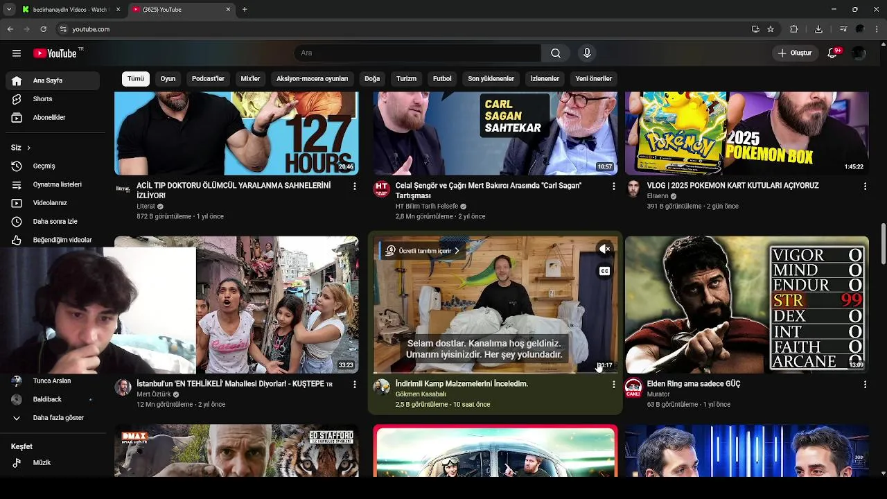Open Baldiback channel subscription
Image resolution: width=887 pixels, height=499 pixels.
tap(53, 400)
